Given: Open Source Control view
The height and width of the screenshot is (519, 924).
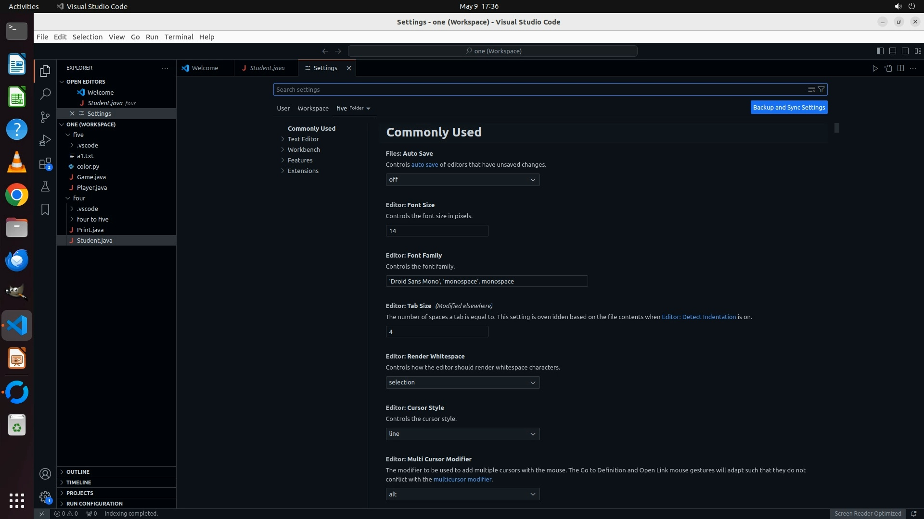Looking at the screenshot, I should 45,117.
